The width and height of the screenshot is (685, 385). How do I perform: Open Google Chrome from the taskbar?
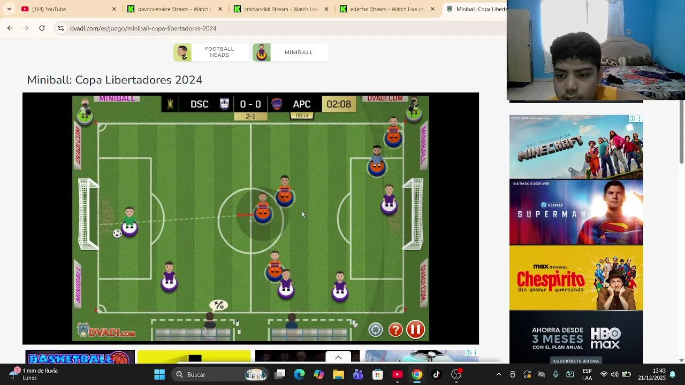click(x=417, y=374)
